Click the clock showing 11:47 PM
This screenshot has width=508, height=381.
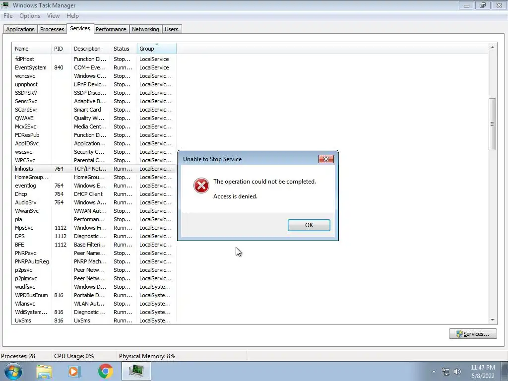tap(483, 368)
